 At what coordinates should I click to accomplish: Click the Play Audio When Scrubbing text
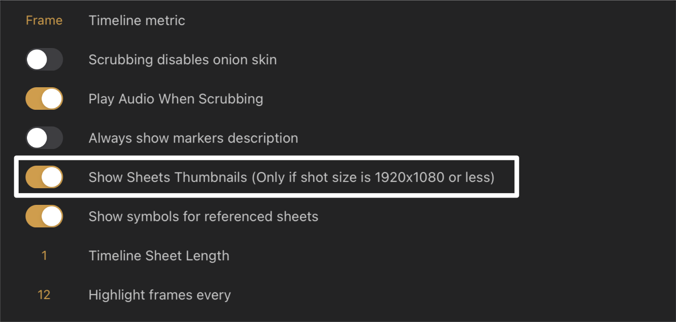pyautogui.click(x=175, y=99)
